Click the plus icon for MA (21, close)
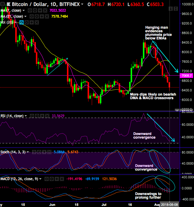Screen dimensions: 194x207 click(x=42, y=16)
